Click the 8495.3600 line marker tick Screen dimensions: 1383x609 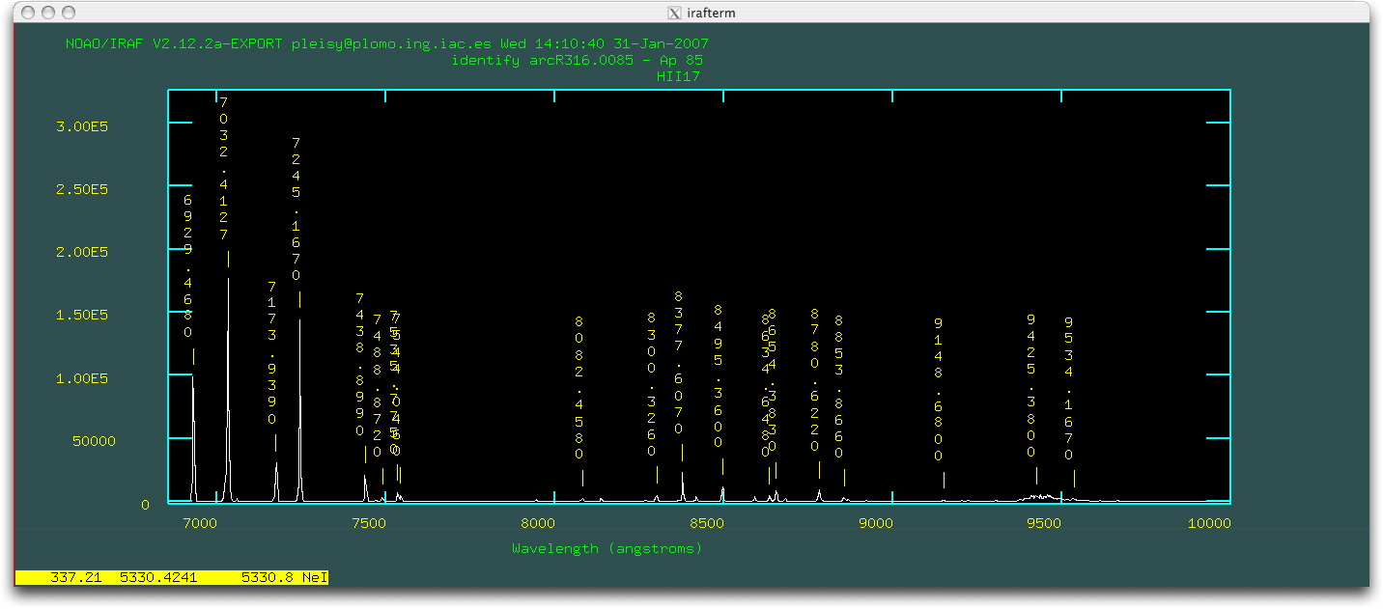(x=722, y=467)
